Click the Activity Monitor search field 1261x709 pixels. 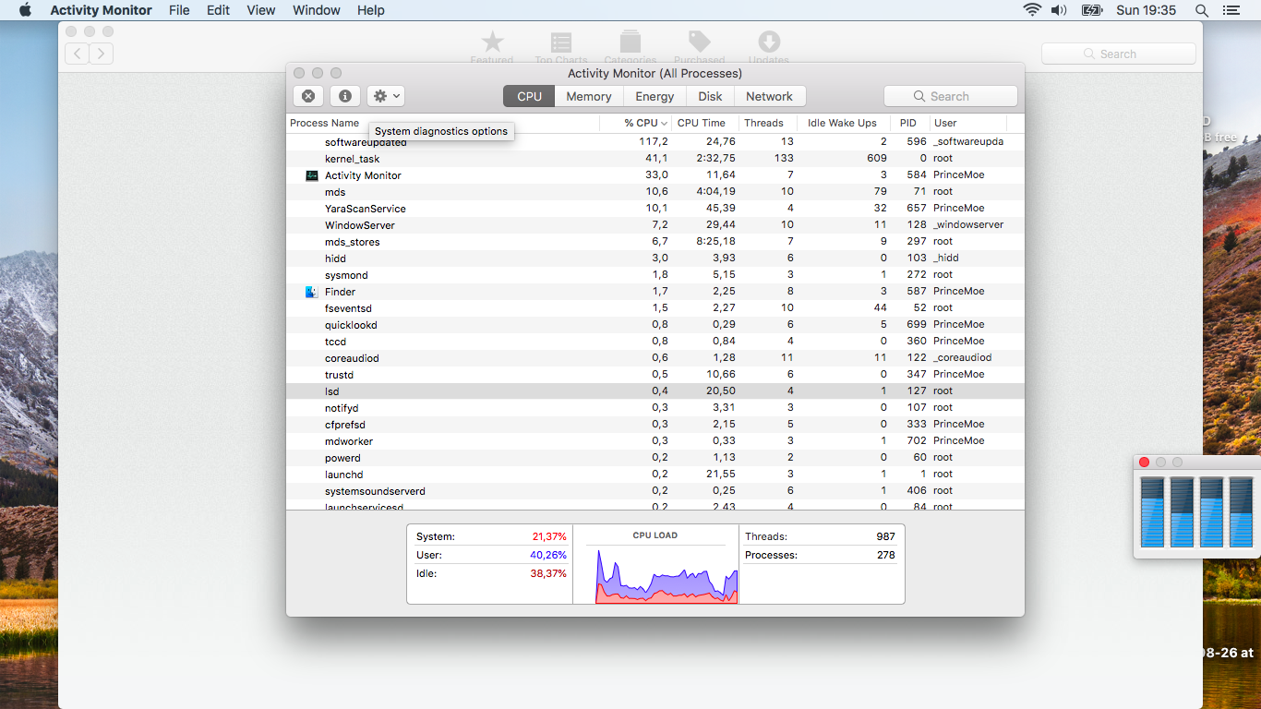(951, 96)
